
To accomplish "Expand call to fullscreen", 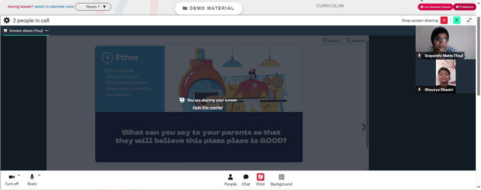I will pyautogui.click(x=469, y=21).
